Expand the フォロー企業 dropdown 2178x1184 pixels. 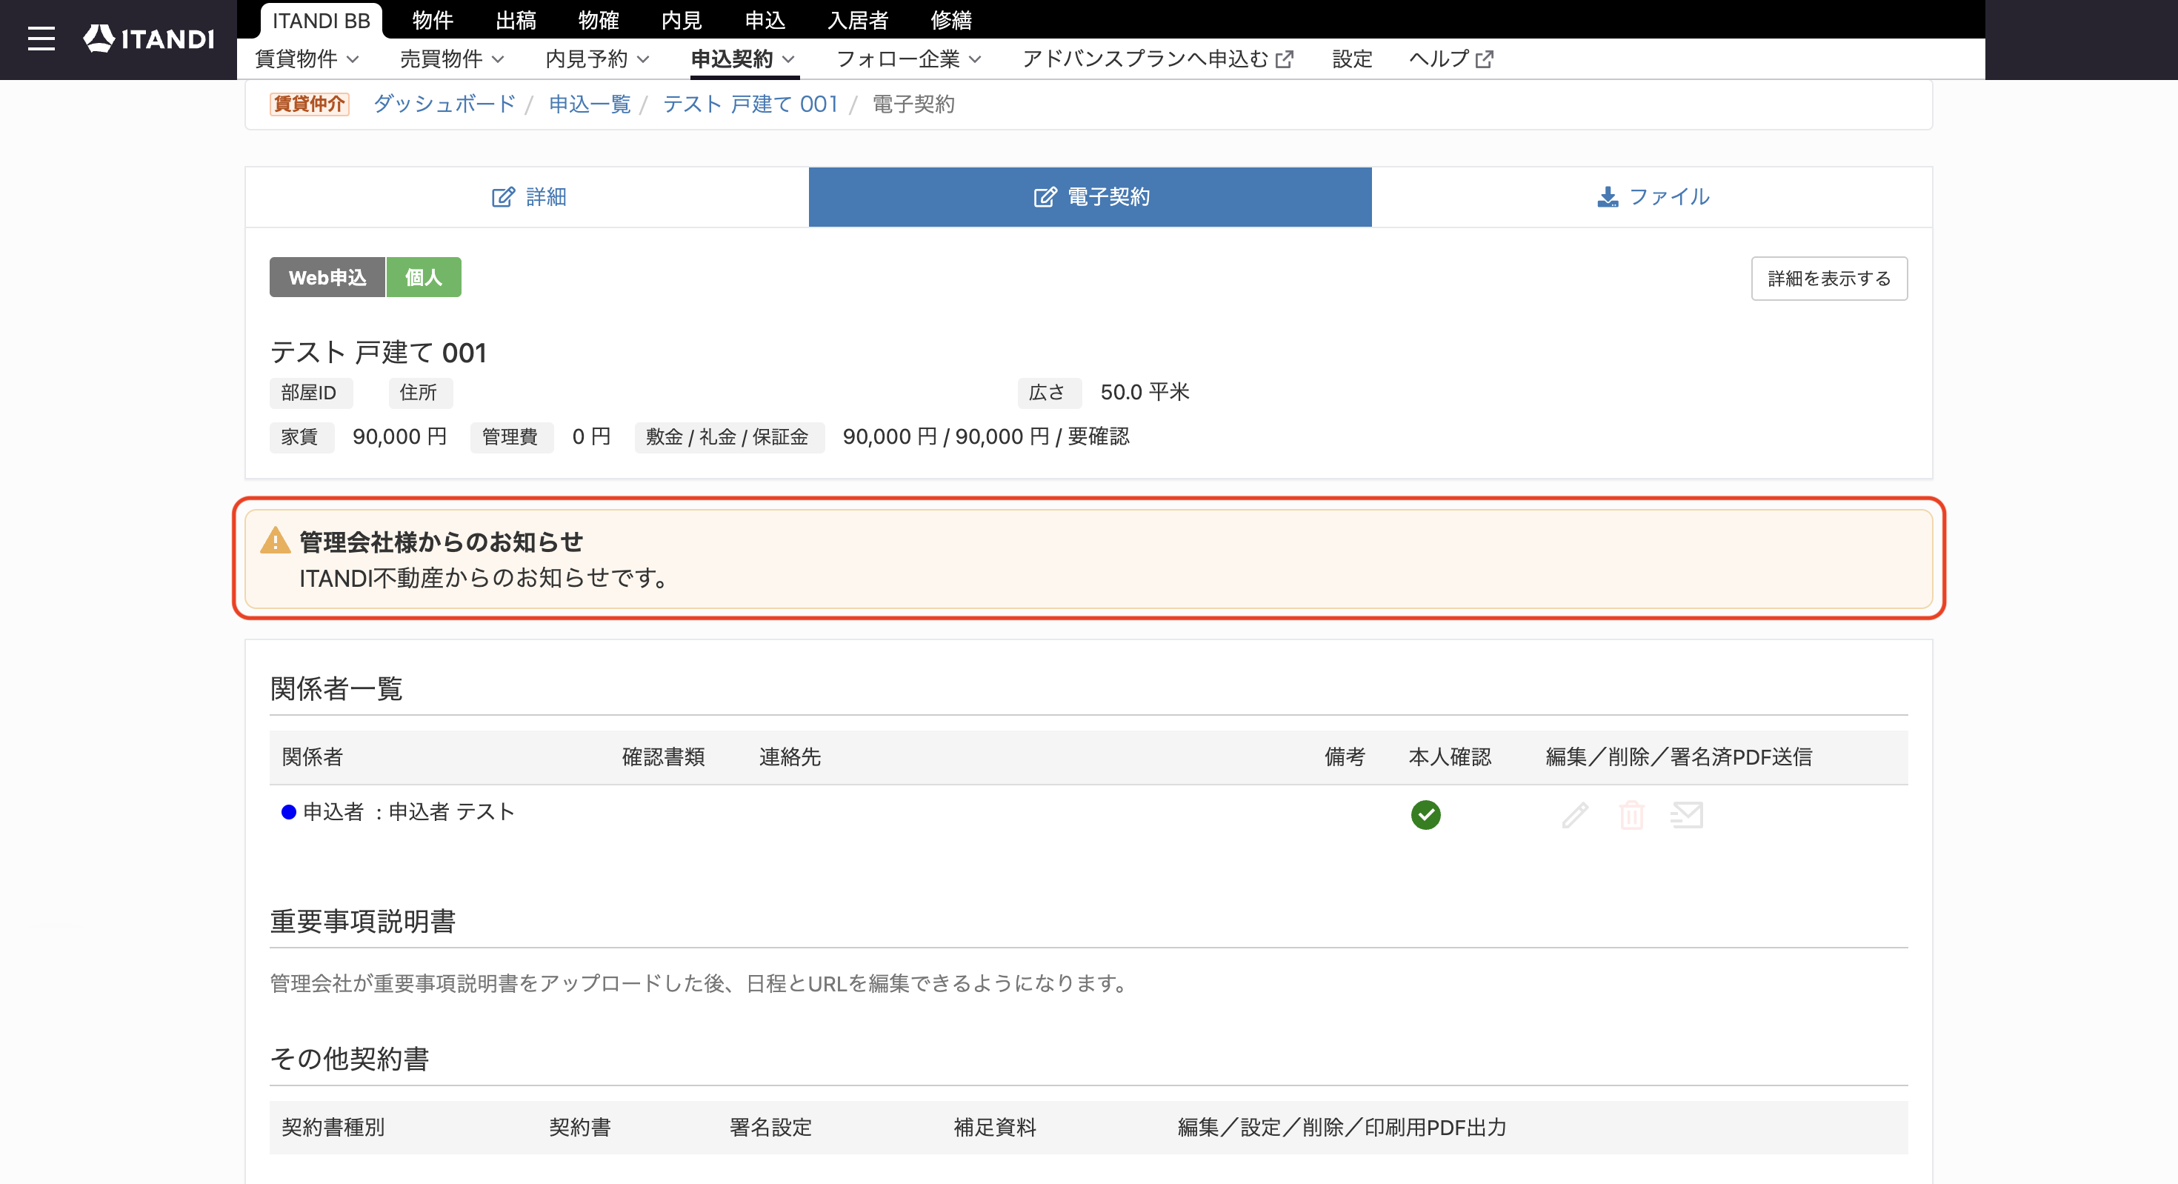point(909,59)
